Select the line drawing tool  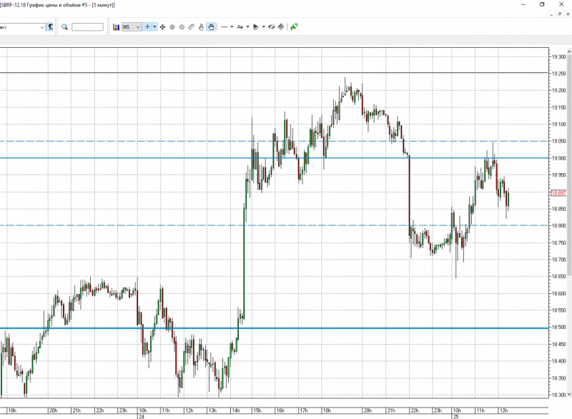tap(225, 27)
